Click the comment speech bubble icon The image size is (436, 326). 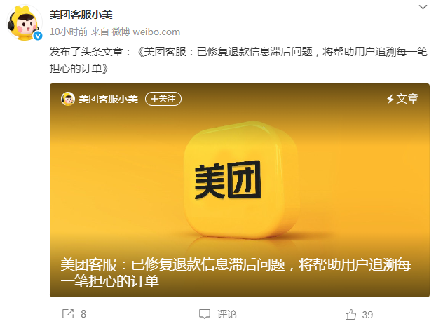coord(205,314)
